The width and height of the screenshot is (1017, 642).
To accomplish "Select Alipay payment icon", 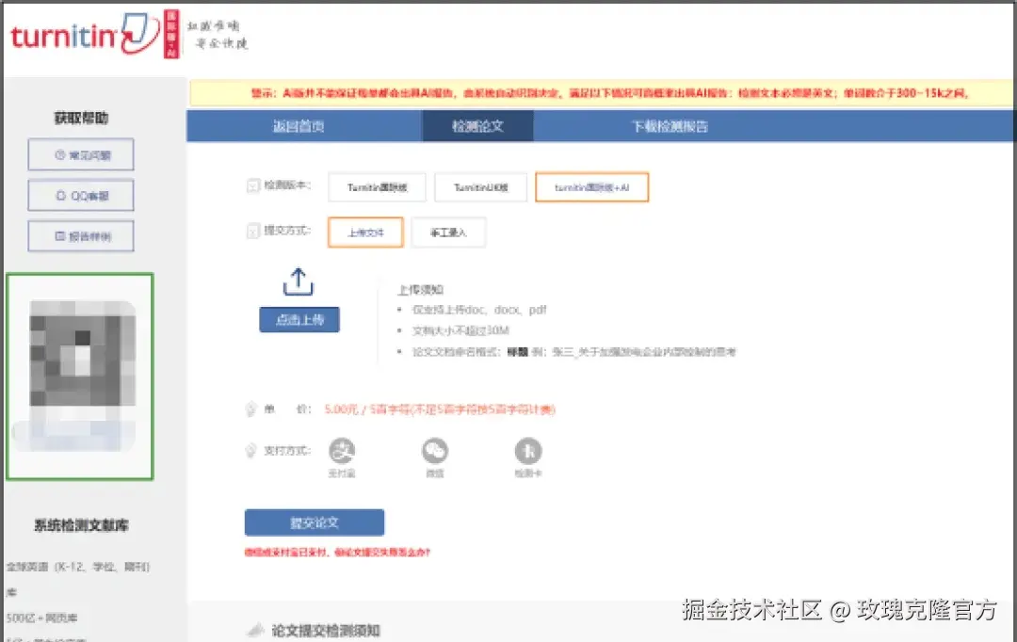I will tap(342, 451).
